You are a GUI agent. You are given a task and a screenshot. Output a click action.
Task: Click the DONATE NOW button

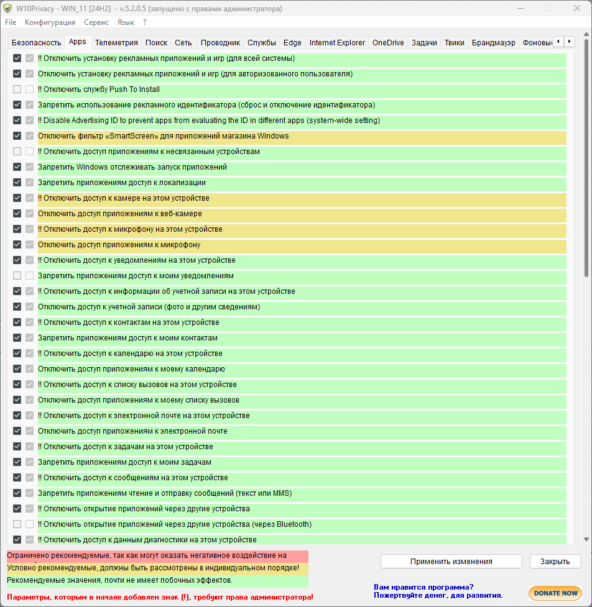click(555, 593)
